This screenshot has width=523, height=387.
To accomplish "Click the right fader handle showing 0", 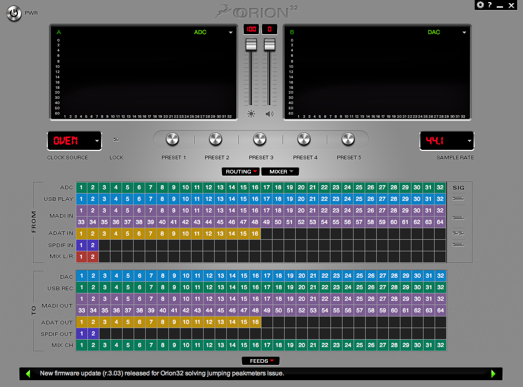I will click(269, 45).
